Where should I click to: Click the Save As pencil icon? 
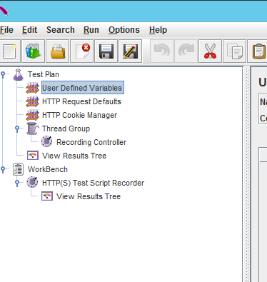131,51
